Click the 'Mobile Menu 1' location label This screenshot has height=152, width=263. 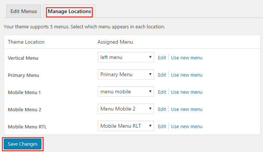point(24,92)
